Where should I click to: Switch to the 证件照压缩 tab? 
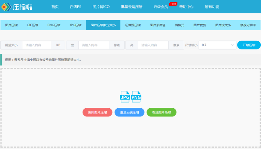click(133, 25)
